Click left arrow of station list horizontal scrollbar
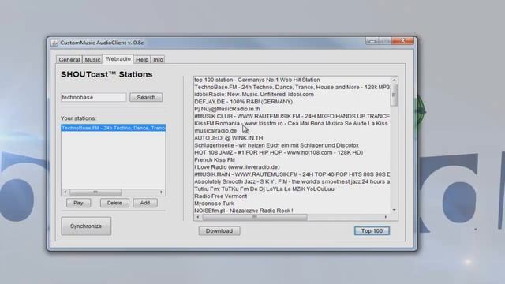Image resolution: width=505 pixels, height=284 pixels. point(198,217)
